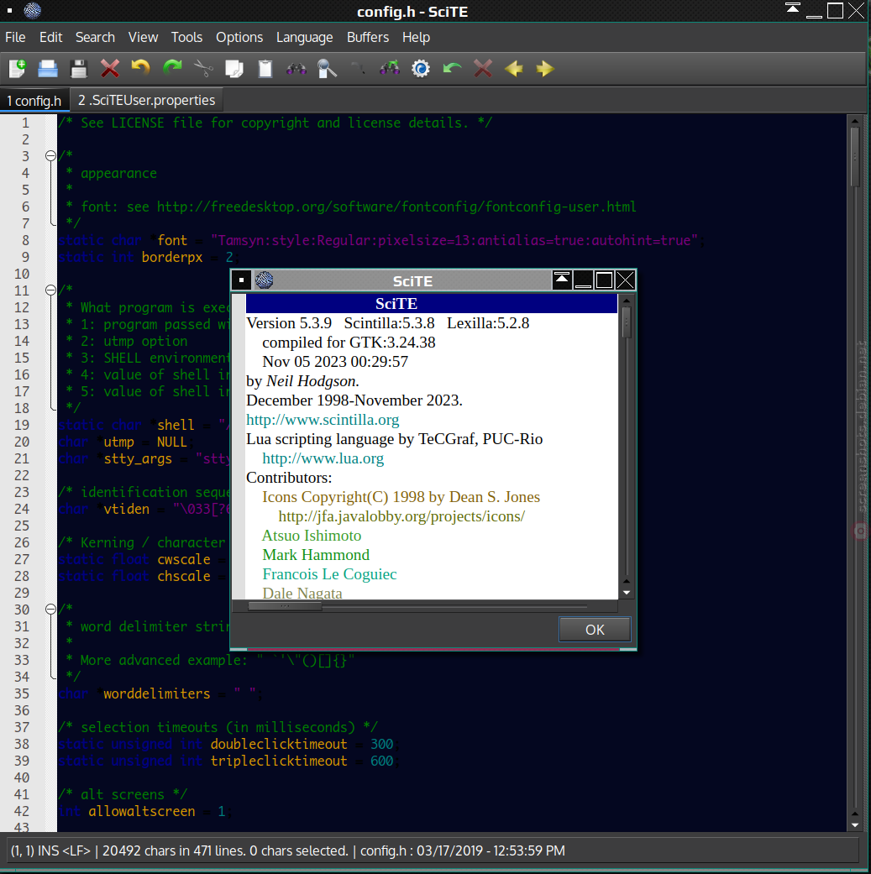This screenshot has height=874, width=871.
Task: Close the About SciTE dialog
Action: click(x=625, y=280)
